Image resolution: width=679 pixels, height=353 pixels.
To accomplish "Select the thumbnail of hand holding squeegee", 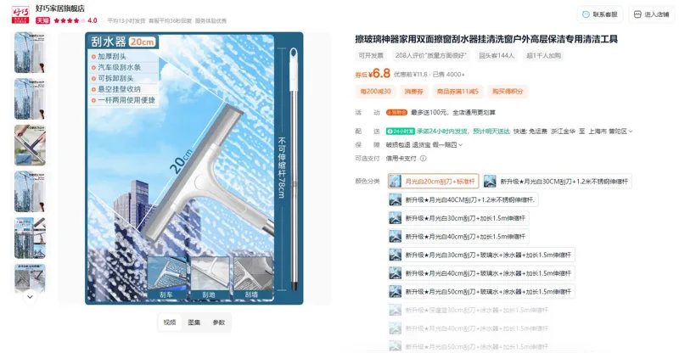I will [x=30, y=145].
